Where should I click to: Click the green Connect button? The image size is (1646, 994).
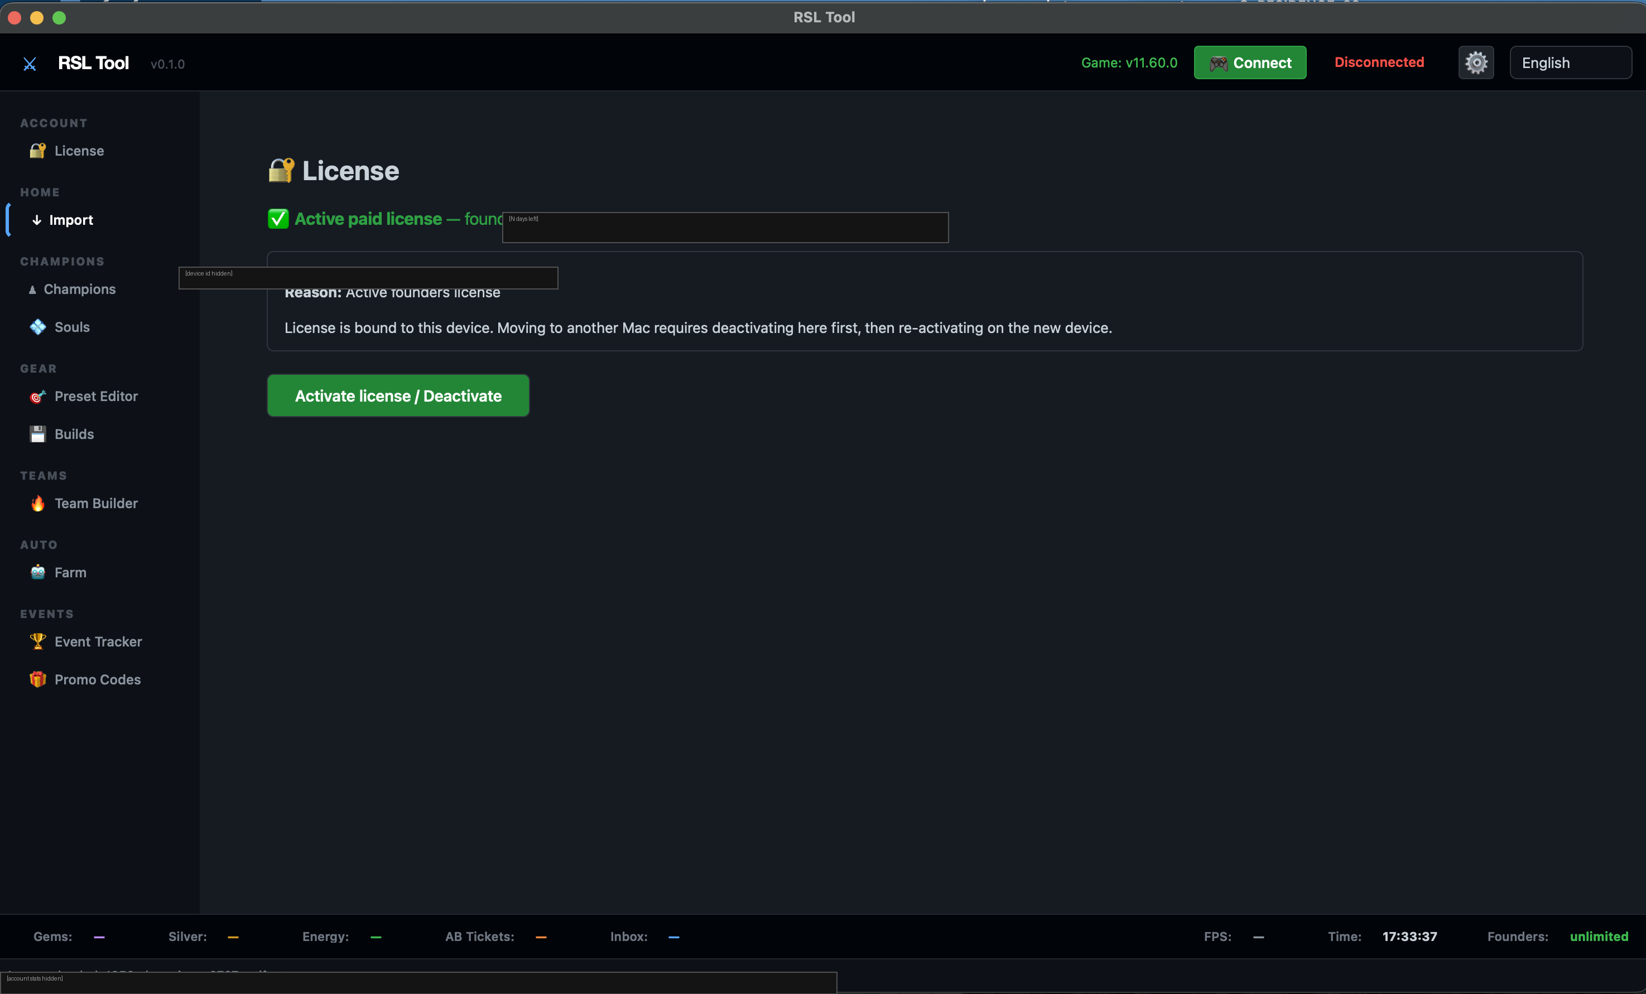[1250, 63]
